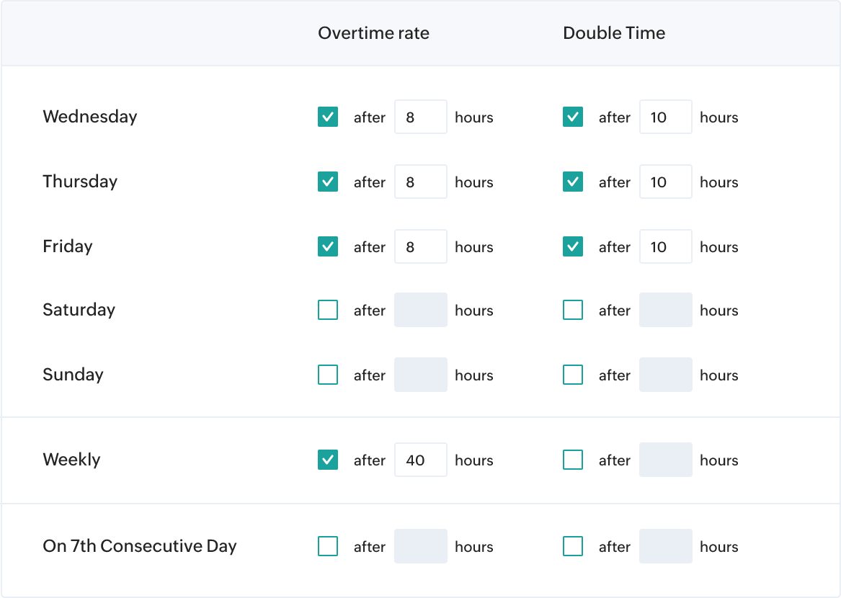
Task: Click Thursday double time hours field showing 10
Action: click(x=666, y=182)
